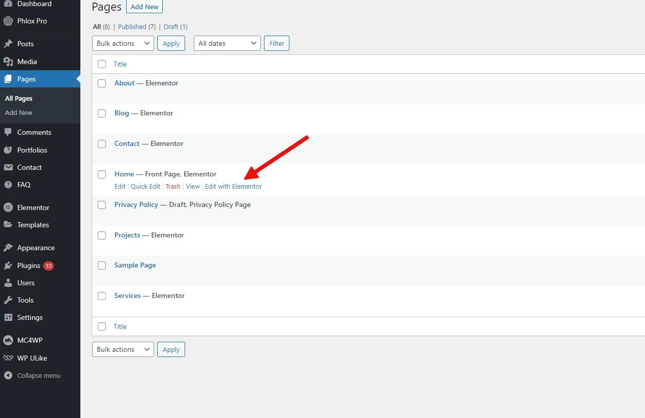Sort by the Title column footer
The image size is (645, 418).
pyautogui.click(x=120, y=326)
